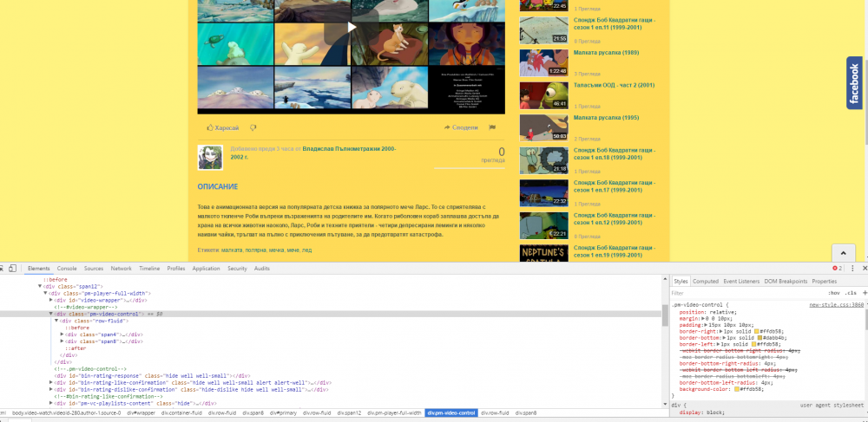Open the new-style.css:3860 source link

coord(836,305)
